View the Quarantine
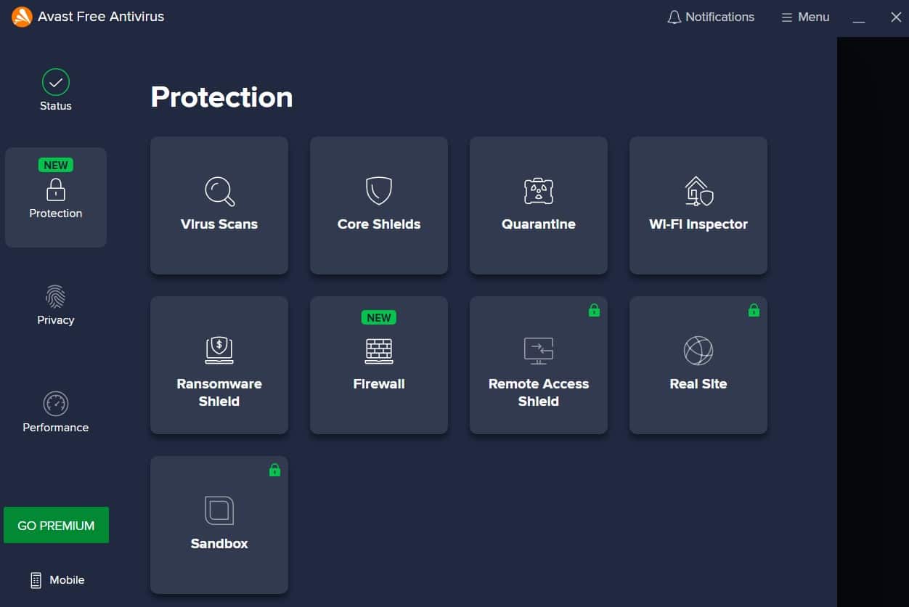Viewport: 909px width, 607px height. tap(538, 205)
